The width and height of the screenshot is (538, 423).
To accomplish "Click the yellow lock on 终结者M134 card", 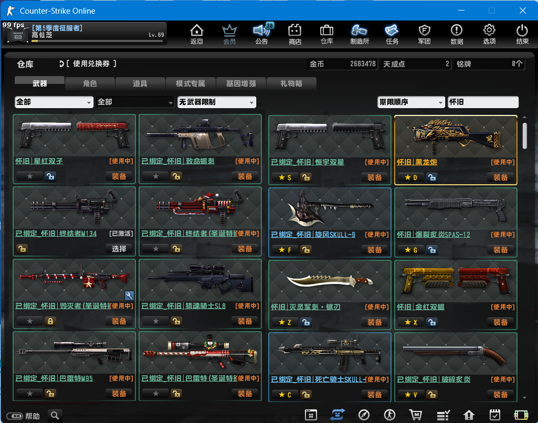I will point(22,249).
